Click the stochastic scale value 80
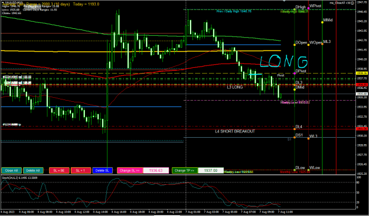Viewport: 369px width, 216px height. [358, 182]
